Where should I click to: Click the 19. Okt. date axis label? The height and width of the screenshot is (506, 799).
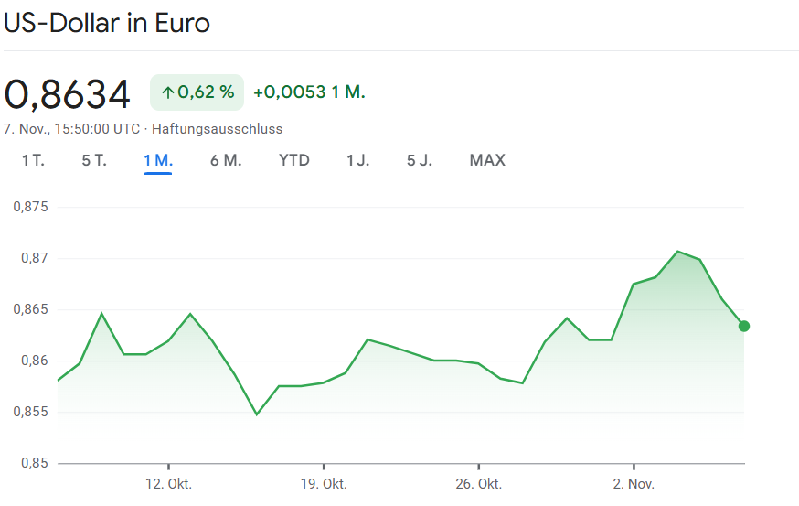point(324,483)
